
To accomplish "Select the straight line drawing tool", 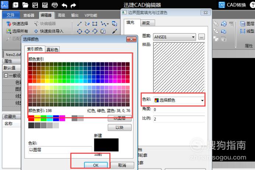I will click(x=79, y=24).
